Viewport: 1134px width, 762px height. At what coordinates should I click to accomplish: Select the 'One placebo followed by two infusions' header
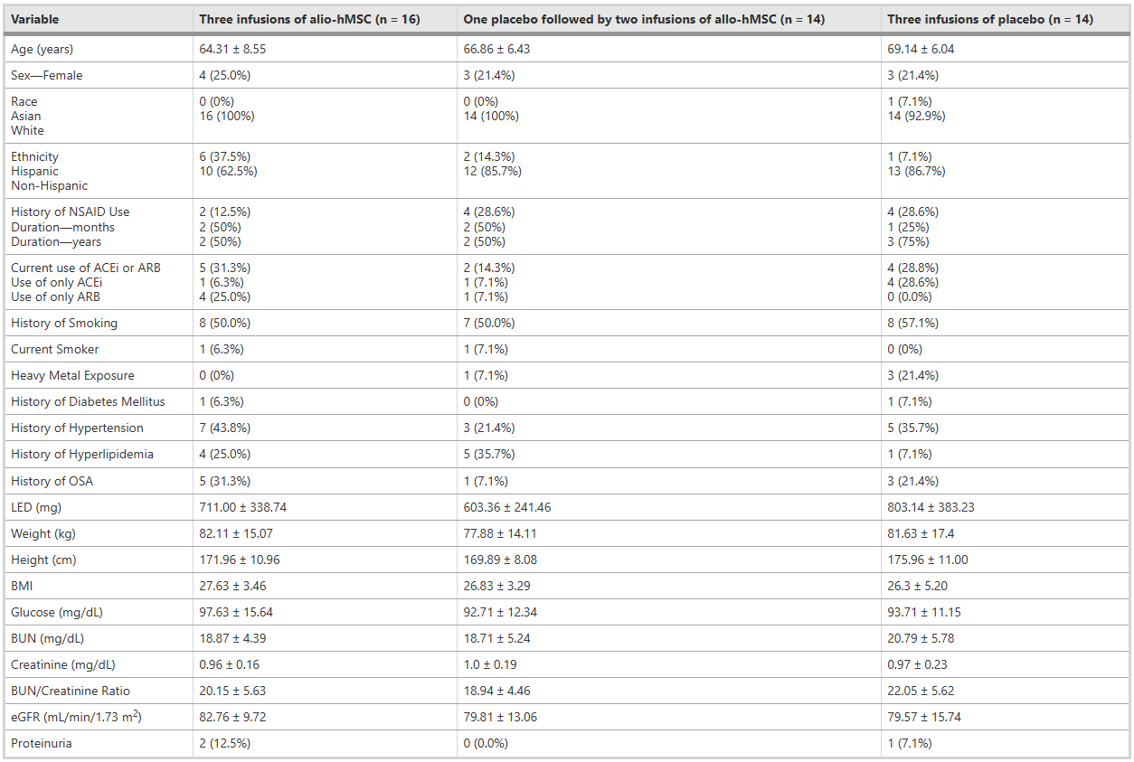[x=644, y=19]
